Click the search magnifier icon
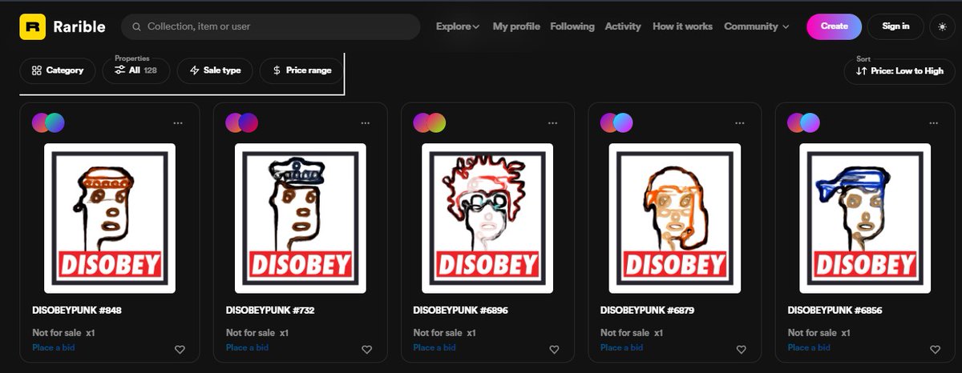 [137, 26]
